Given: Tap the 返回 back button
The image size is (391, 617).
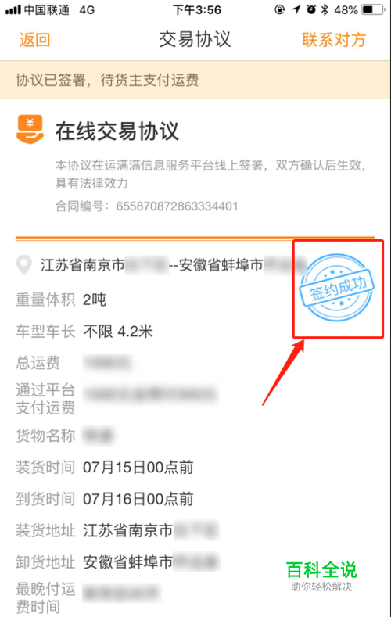Looking at the screenshot, I should (x=34, y=40).
